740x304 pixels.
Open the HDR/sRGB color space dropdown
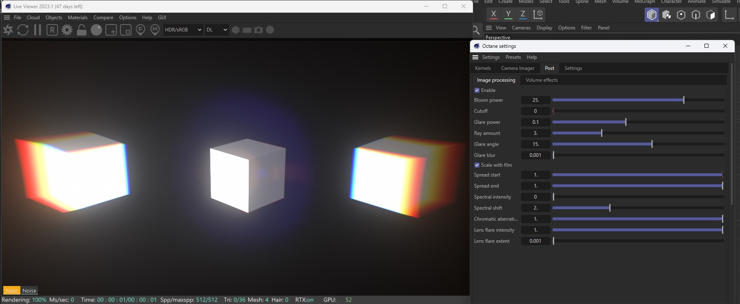click(x=183, y=30)
